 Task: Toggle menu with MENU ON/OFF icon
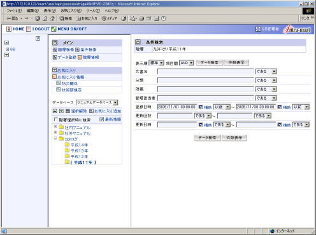54,29
